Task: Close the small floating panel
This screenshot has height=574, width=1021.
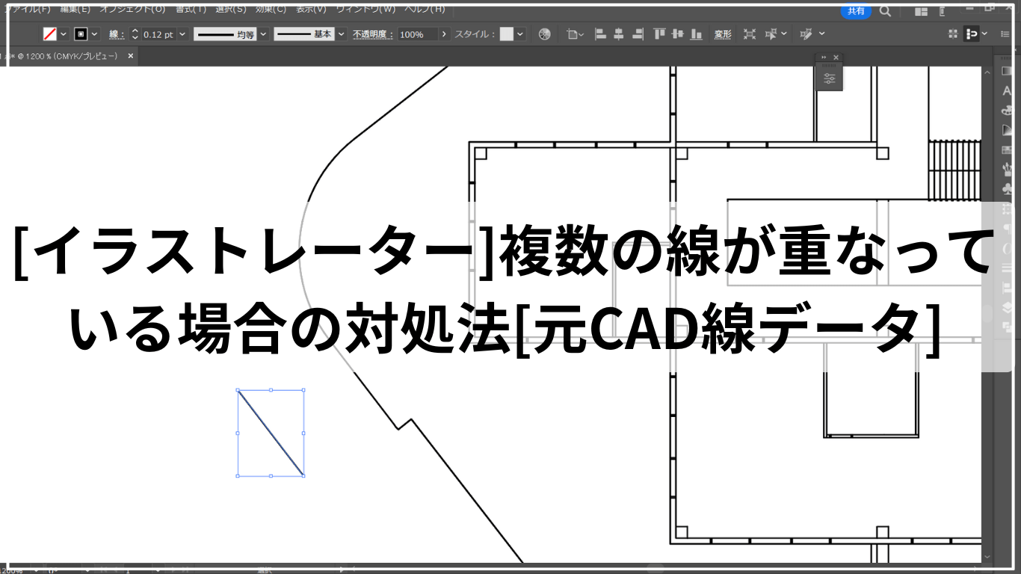Action: 836,58
